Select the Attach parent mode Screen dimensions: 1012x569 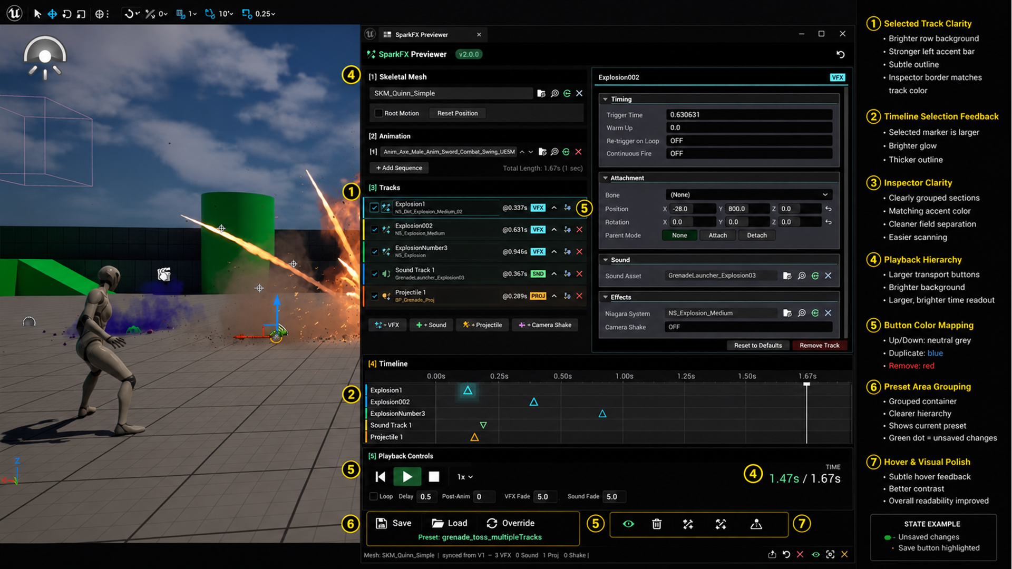(x=717, y=236)
